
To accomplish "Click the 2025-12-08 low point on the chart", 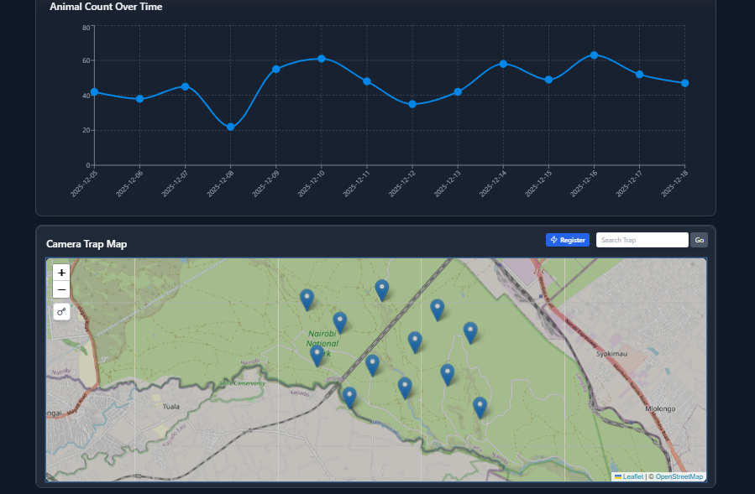I will 229,127.
